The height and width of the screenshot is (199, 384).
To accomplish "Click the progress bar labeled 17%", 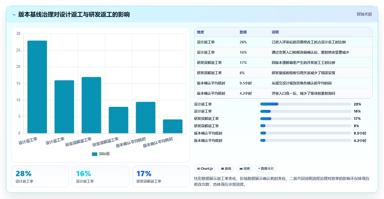I will tap(306, 119).
